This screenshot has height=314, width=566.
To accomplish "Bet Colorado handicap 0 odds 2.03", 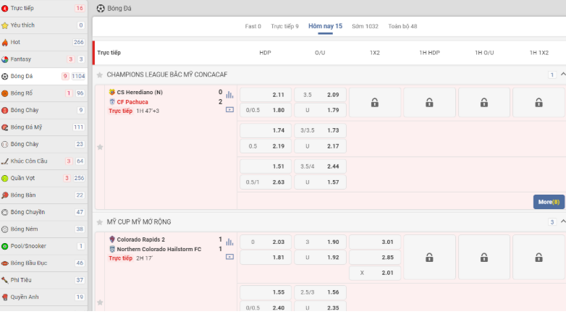I will pos(266,242).
